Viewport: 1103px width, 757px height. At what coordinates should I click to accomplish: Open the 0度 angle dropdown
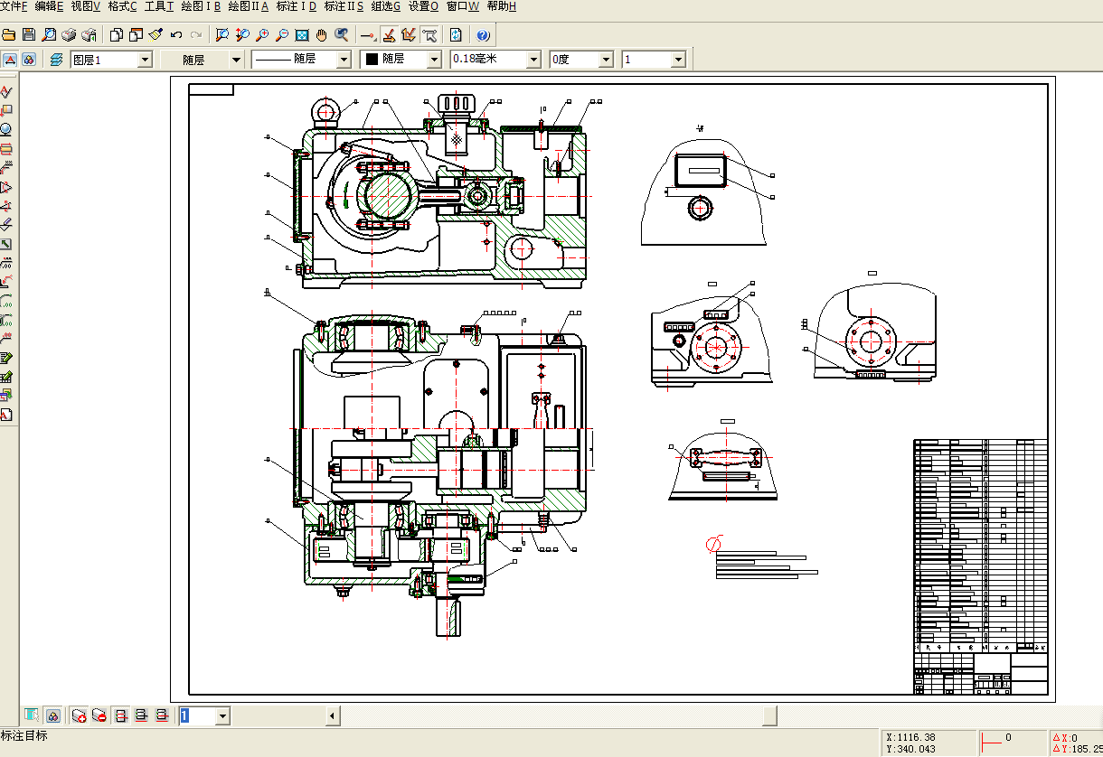click(x=606, y=60)
